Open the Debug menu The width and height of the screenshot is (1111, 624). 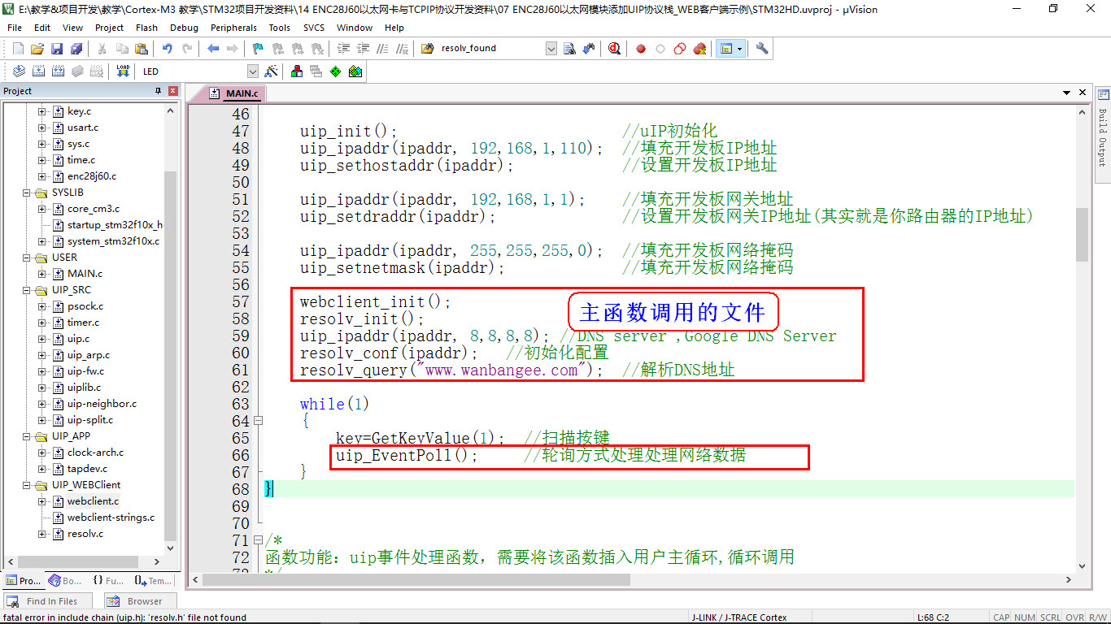tap(185, 28)
